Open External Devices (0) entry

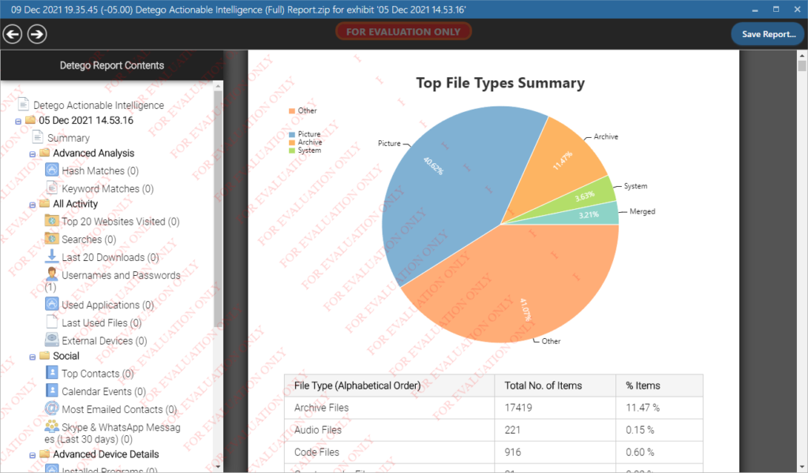[x=104, y=341]
